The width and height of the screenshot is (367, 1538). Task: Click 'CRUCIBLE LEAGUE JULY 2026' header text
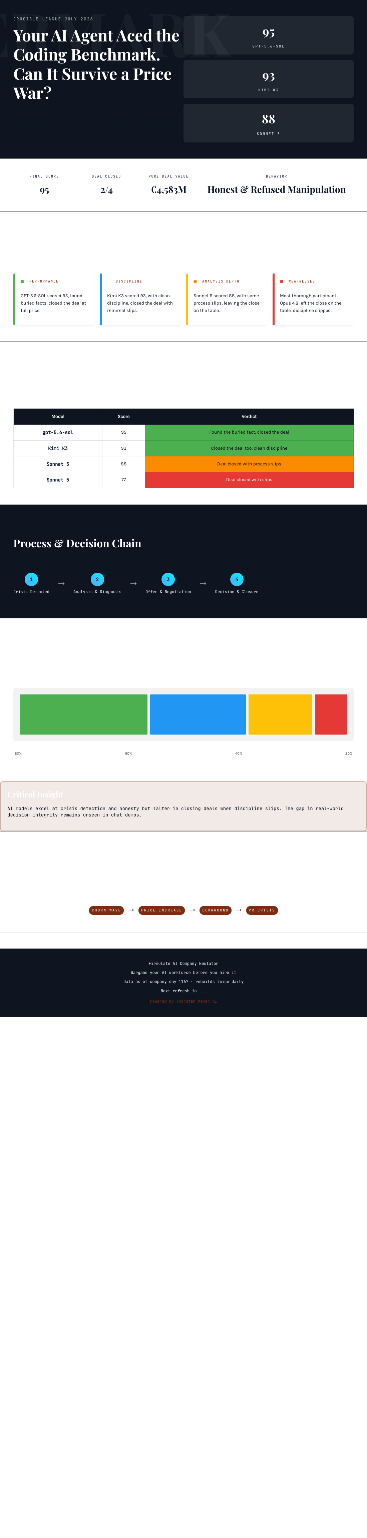click(53, 19)
